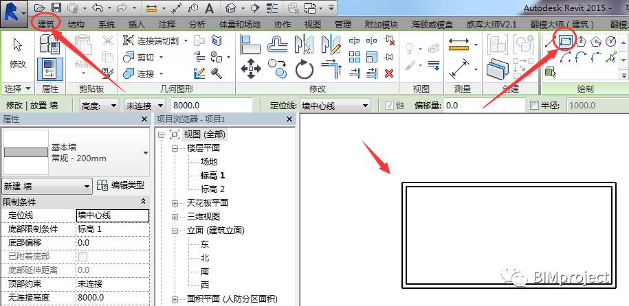Select Trim/Extend to Corner tool
The image size is (629, 306).
tap(331, 69)
